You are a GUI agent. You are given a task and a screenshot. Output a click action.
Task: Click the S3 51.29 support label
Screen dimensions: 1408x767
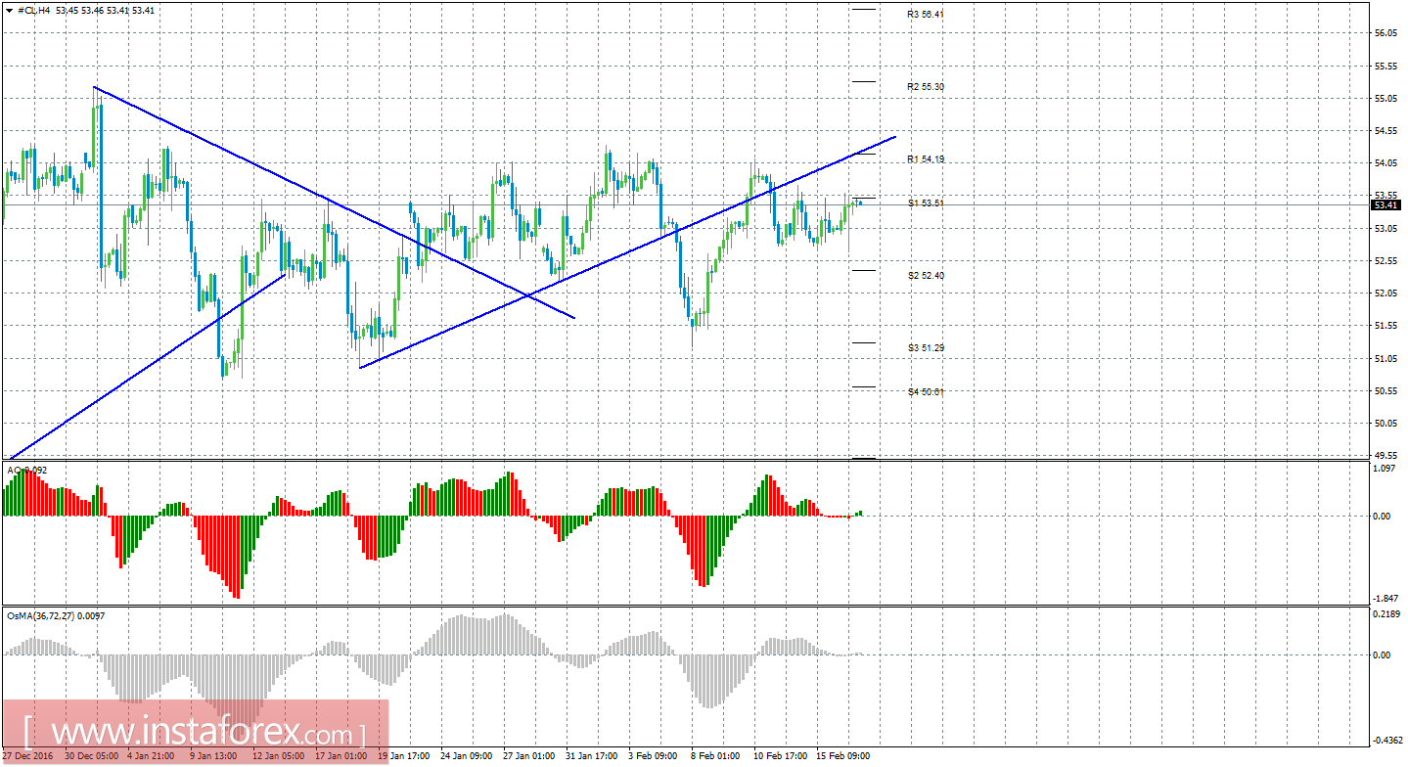click(926, 348)
